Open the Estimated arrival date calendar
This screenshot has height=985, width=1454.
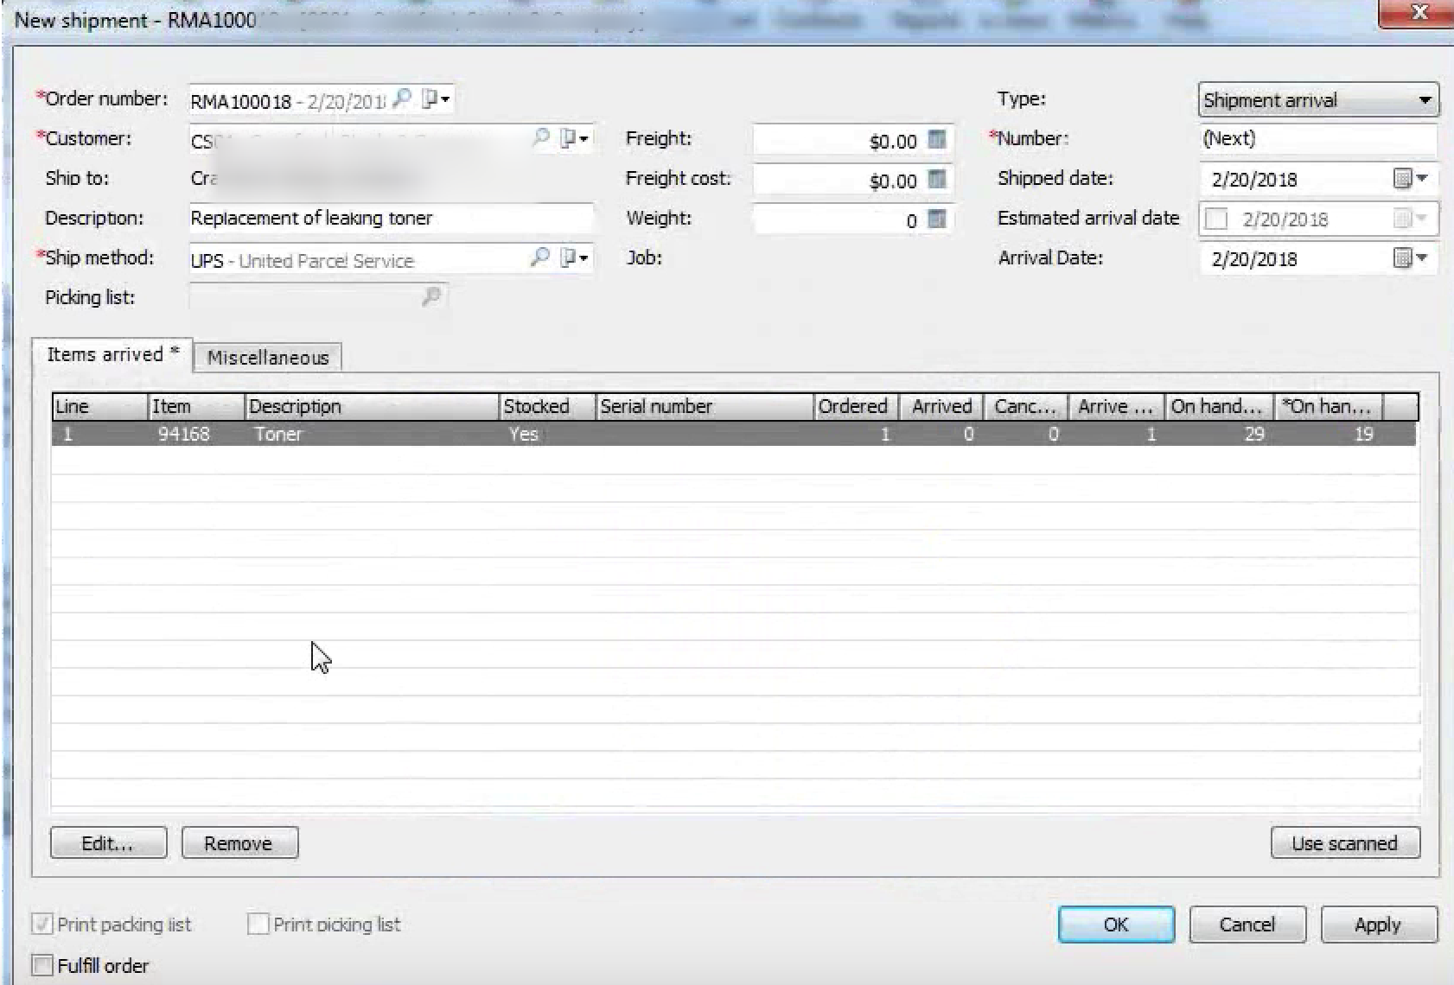point(1411,219)
